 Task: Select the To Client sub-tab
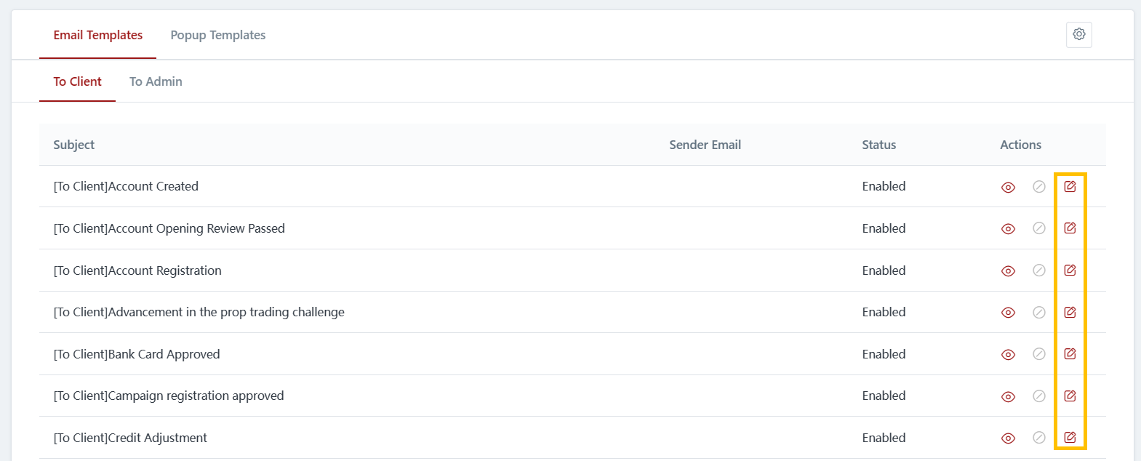(77, 81)
